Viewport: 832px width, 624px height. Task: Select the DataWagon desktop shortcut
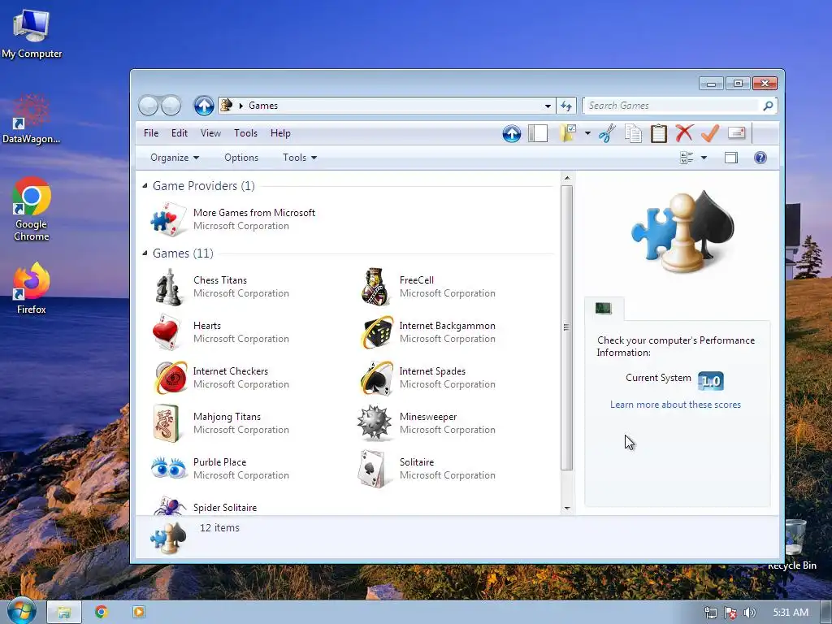32,119
